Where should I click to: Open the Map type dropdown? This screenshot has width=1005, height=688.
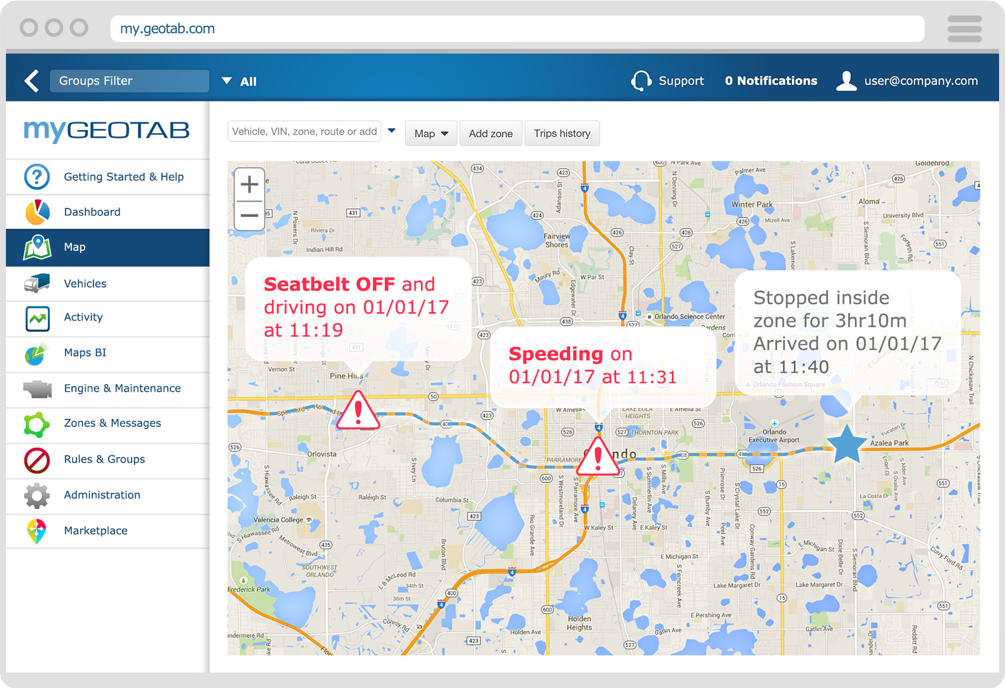pyautogui.click(x=431, y=134)
